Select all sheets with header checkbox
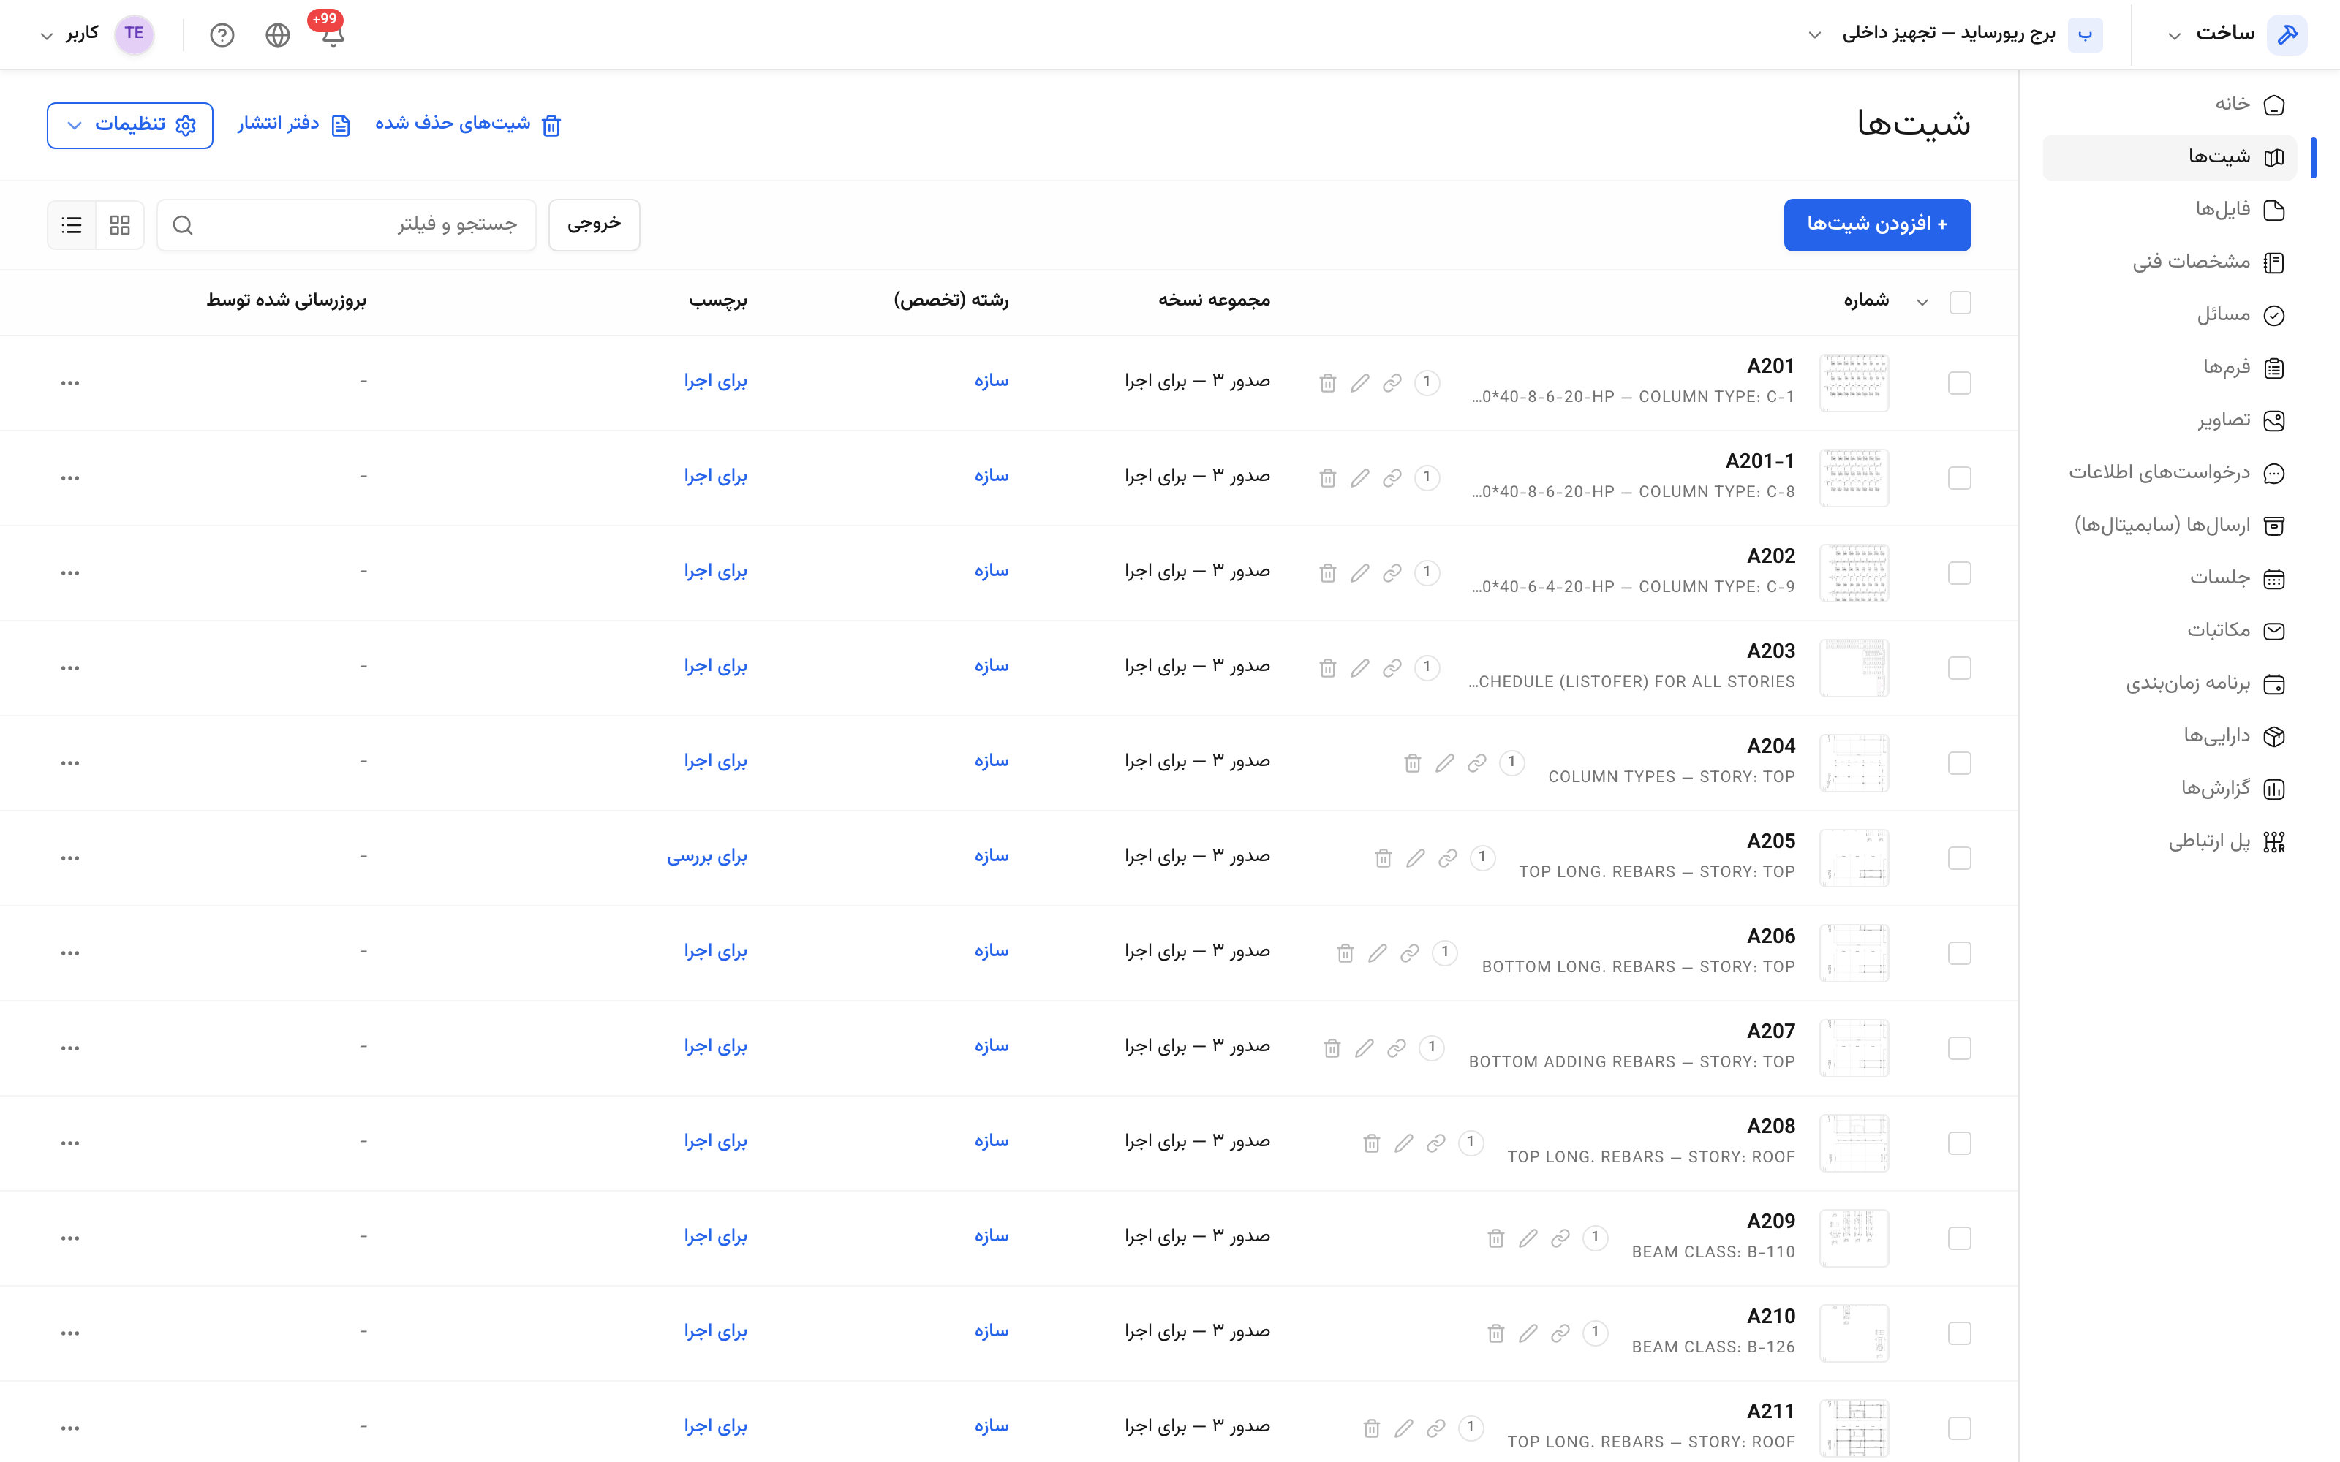Screen dimensions: 2340x1462 point(1960,303)
